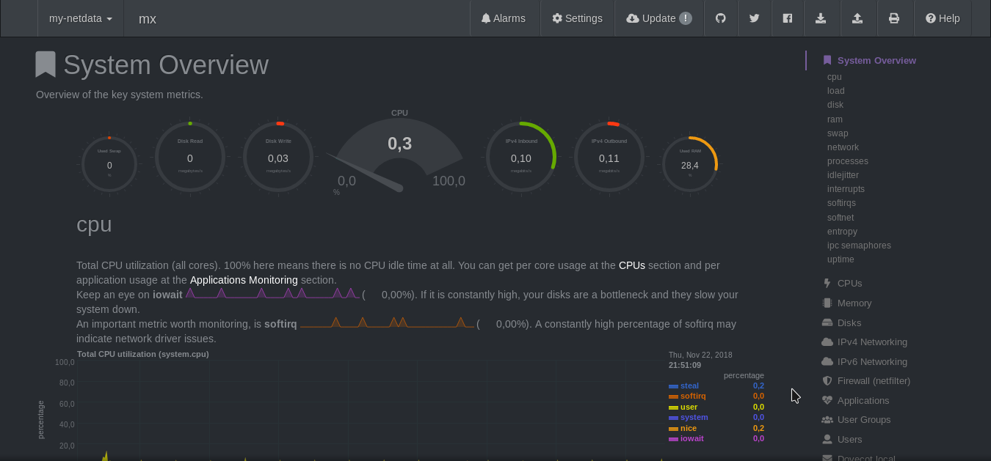This screenshot has width=991, height=461.
Task: Click the Update button
Action: pyautogui.click(x=659, y=18)
